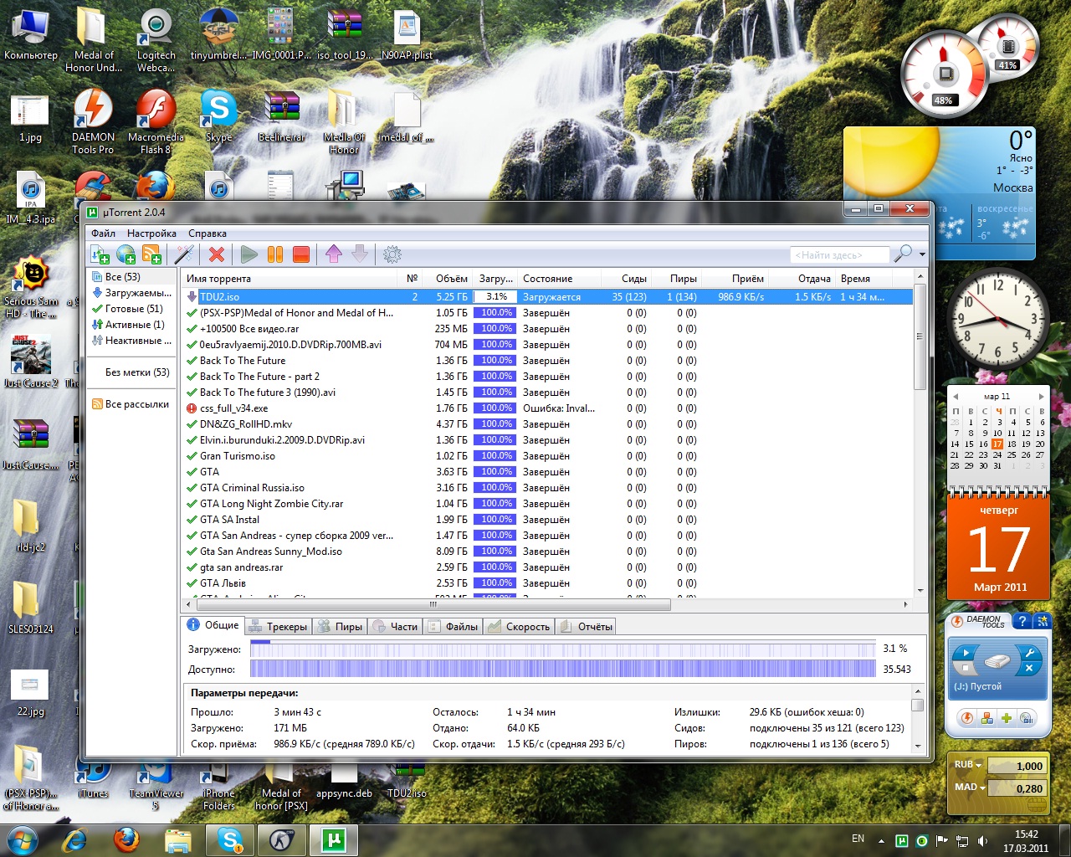Open Internet Explorer from the taskbar

(75, 839)
